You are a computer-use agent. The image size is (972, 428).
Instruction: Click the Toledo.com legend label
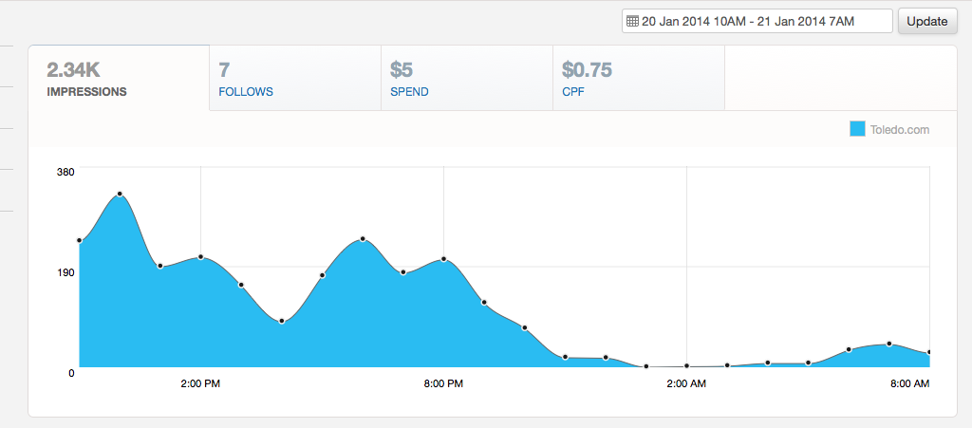click(900, 129)
